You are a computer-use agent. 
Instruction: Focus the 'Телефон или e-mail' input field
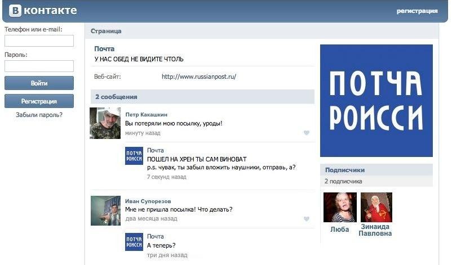click(39, 41)
